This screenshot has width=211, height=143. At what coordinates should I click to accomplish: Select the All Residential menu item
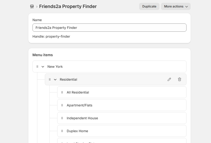click(78, 92)
